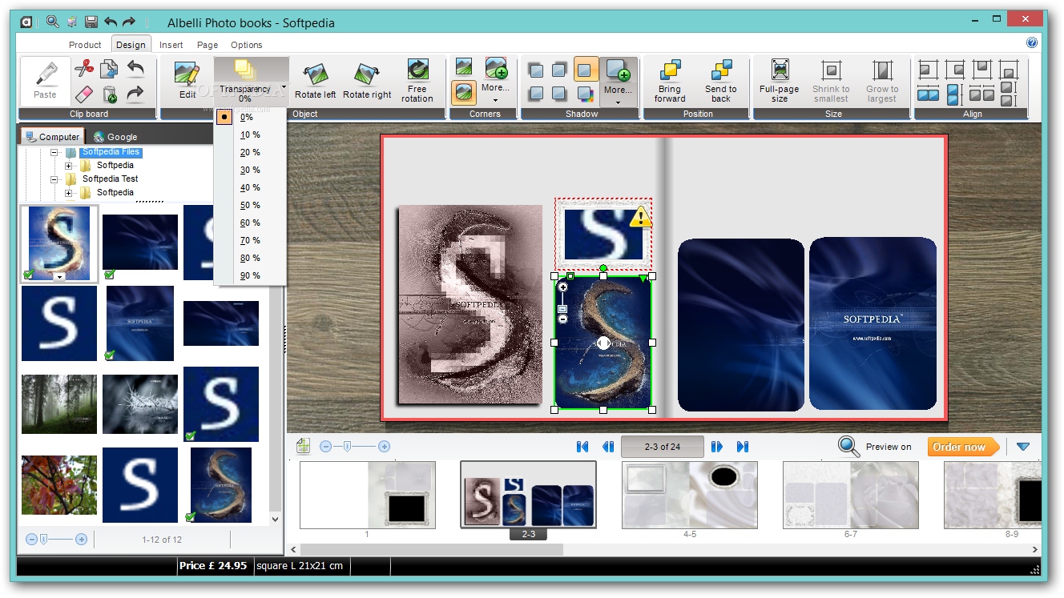
Task: Select the forest photo thumbnail
Action: point(59,404)
